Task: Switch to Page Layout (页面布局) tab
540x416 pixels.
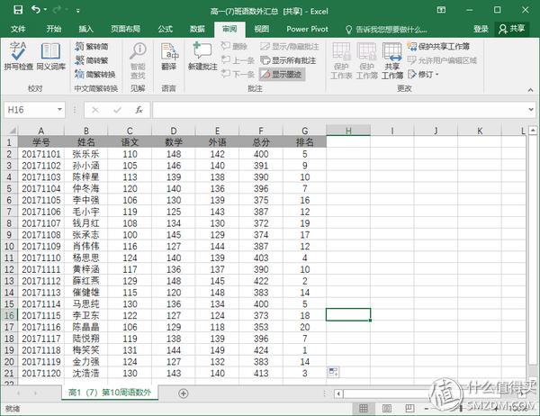Action: coord(125,29)
